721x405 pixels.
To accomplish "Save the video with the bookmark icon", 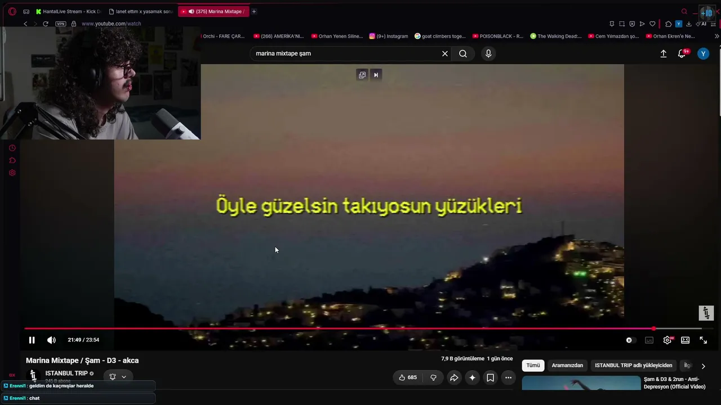I will (x=490, y=377).
